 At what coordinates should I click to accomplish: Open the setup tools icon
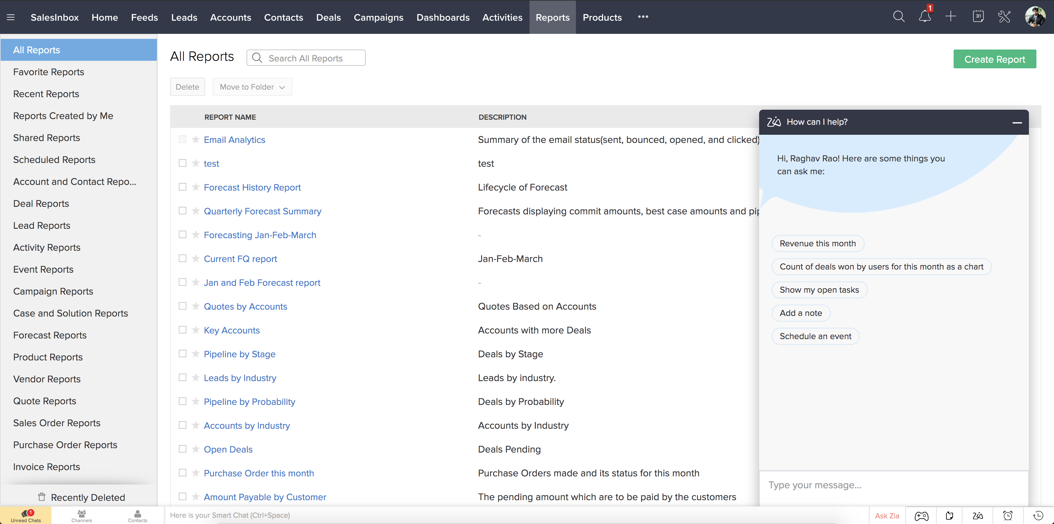pos(1004,17)
